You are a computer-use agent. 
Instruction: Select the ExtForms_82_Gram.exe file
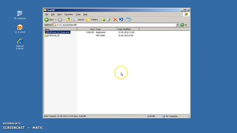pyautogui.click(x=59, y=32)
